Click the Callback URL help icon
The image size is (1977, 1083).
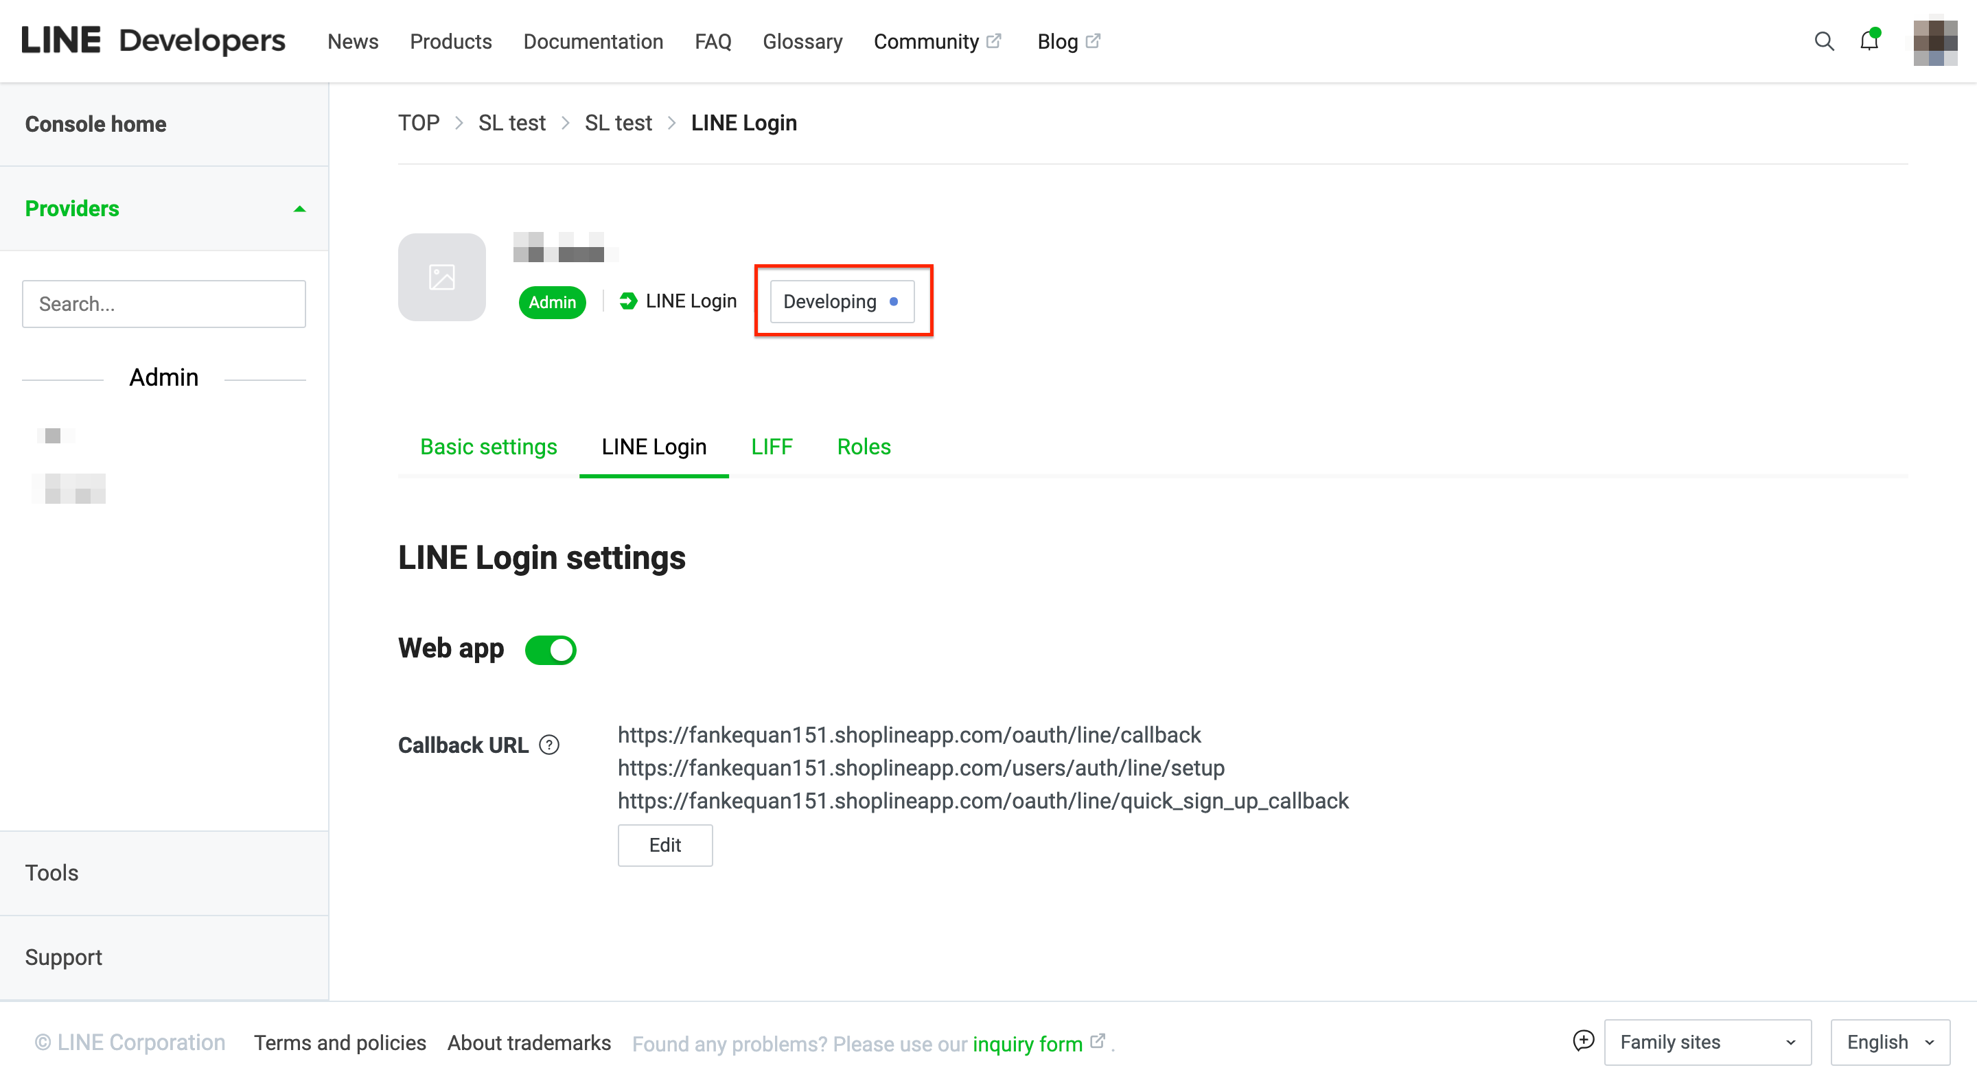548,745
